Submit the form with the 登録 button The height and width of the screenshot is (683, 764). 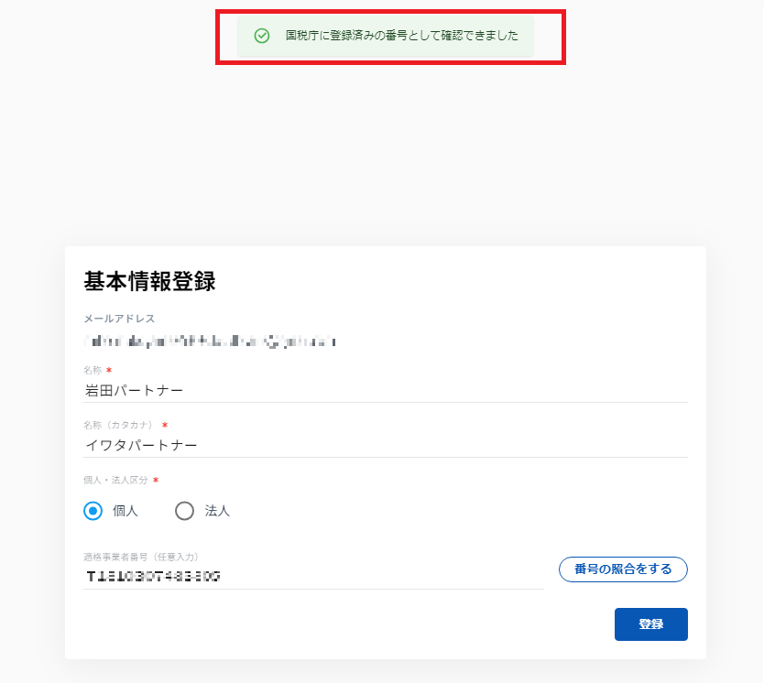click(650, 624)
